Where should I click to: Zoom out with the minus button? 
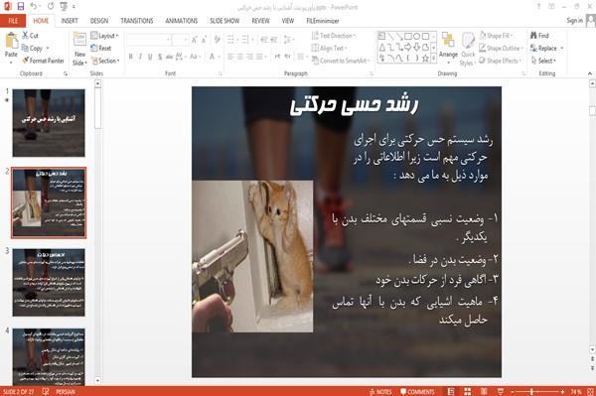(x=513, y=391)
